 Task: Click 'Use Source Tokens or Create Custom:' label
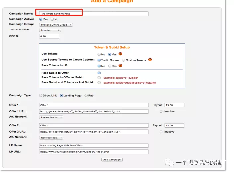pyautogui.click(x=68, y=60)
